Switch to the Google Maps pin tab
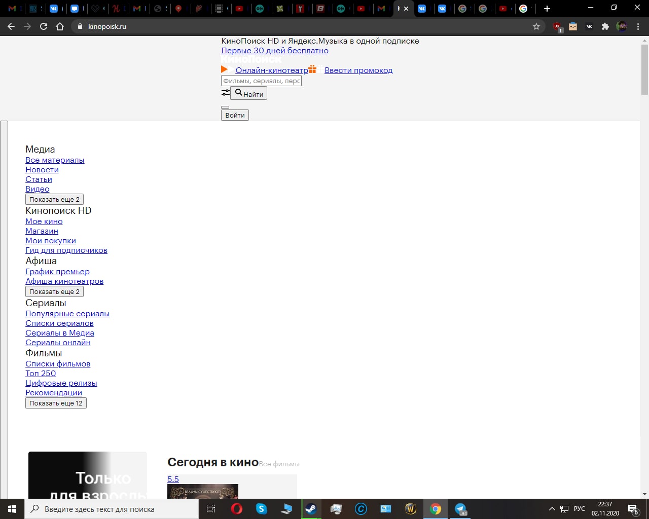Viewport: 649px width, 519px height. pos(178,9)
